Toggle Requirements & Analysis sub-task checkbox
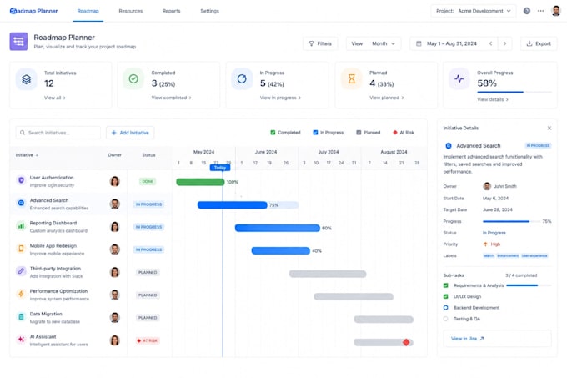Image resolution: width=567 pixels, height=378 pixels. tap(446, 285)
